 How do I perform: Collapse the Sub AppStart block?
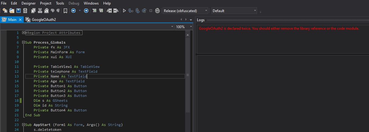(x=23, y=125)
